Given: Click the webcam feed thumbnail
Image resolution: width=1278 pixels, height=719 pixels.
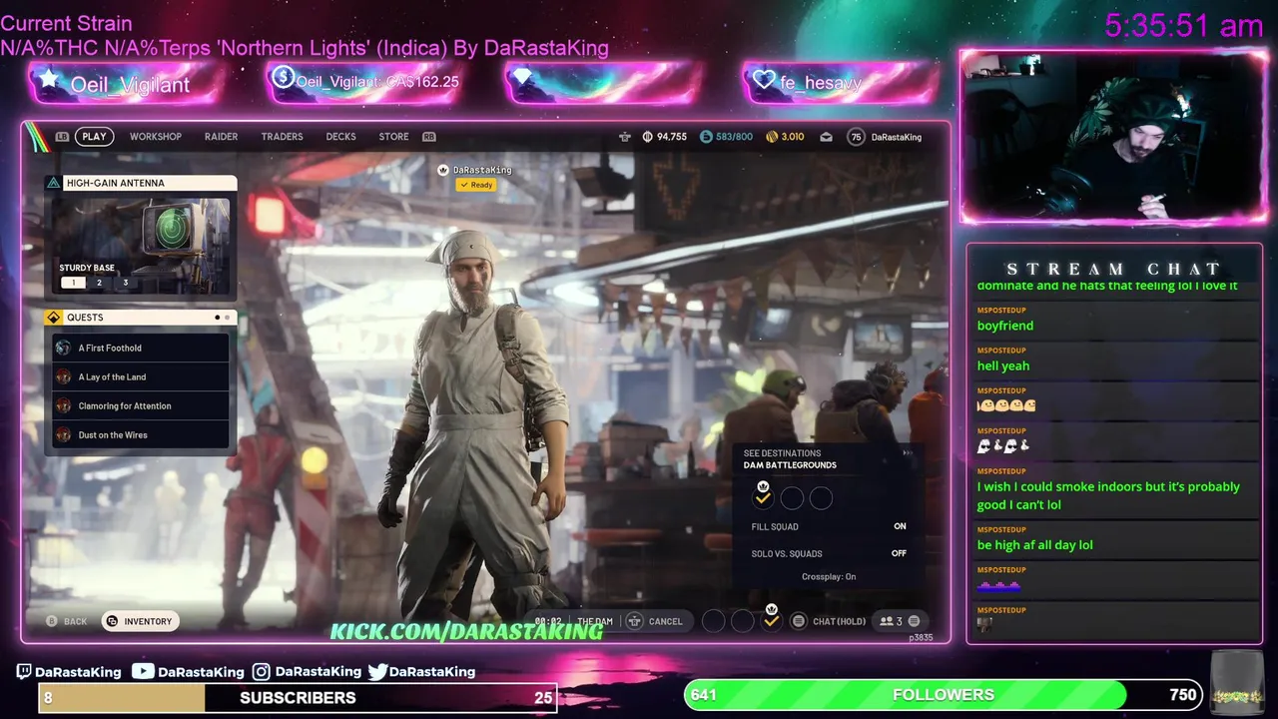Looking at the screenshot, I should [x=1113, y=137].
